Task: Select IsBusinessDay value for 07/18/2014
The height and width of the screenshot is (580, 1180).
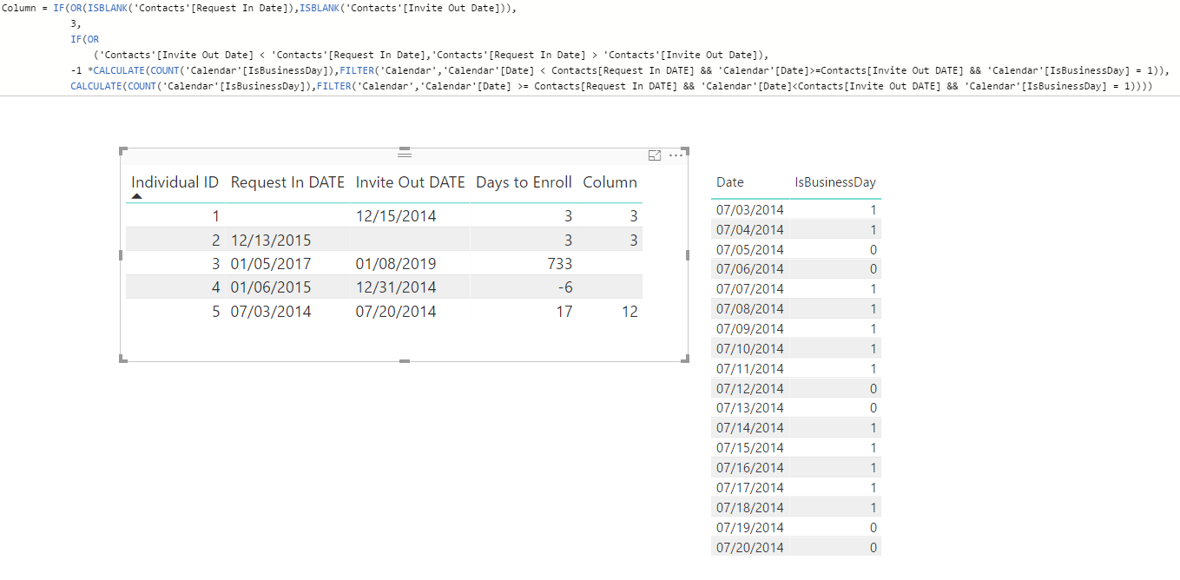Action: tap(873, 507)
